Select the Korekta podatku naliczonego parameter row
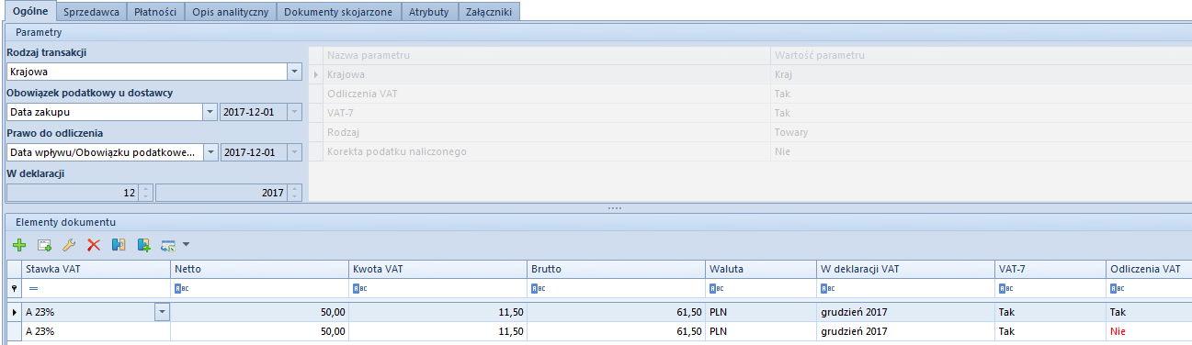The width and height of the screenshot is (1192, 345). [x=751, y=151]
